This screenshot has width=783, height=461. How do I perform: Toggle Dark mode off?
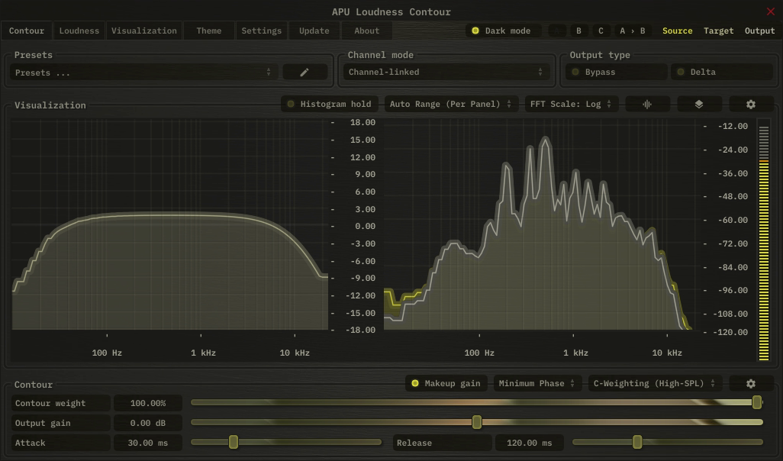[x=503, y=31]
